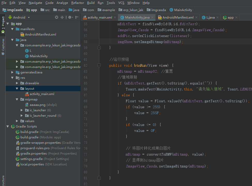Viewport: 252px width, 186px height.
Task: Click the fold end marker at line 81
Action: pyautogui.click(x=99, y=178)
